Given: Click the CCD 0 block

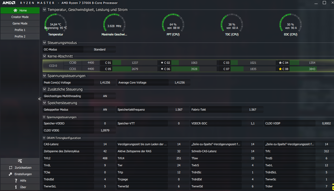Looking at the screenshot, I should (53, 66).
